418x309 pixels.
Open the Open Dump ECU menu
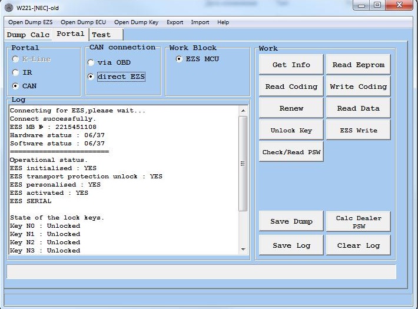83,22
